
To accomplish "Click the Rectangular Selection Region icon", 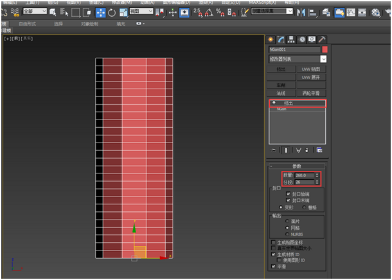I will [x=75, y=12].
